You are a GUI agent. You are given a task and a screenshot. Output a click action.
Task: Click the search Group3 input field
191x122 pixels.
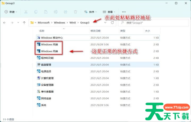154,23
